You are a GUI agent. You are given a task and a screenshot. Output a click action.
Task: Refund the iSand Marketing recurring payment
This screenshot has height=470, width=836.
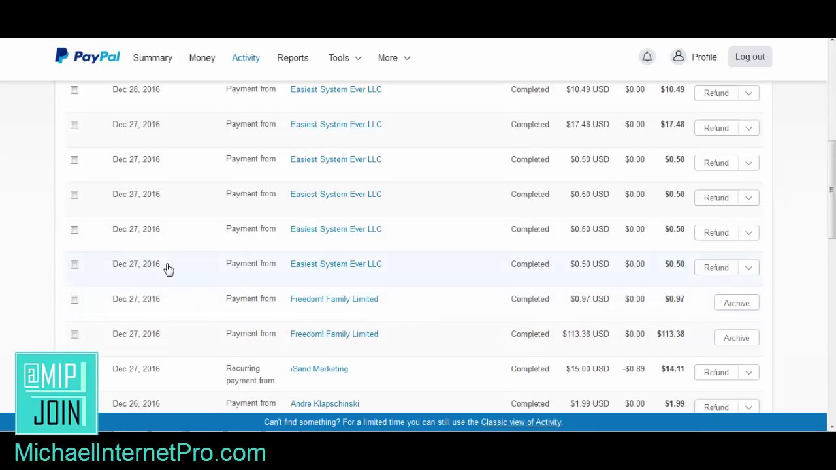[x=716, y=372]
